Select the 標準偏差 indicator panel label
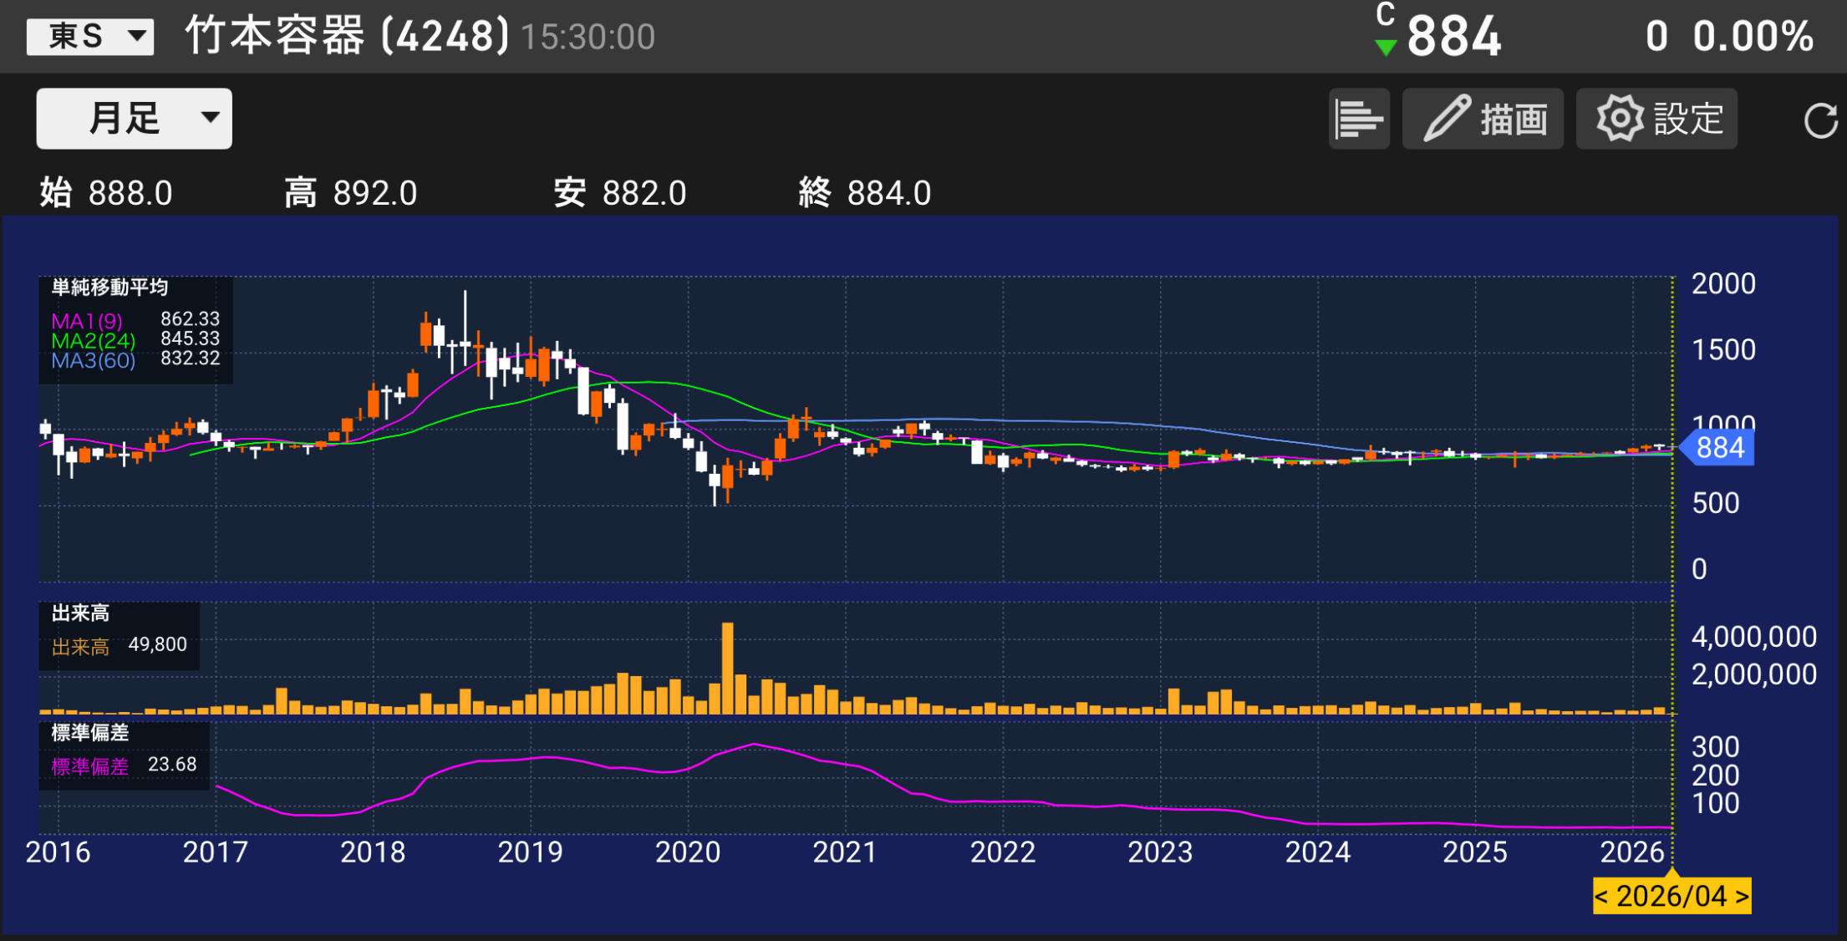This screenshot has height=941, width=1847. click(x=89, y=733)
